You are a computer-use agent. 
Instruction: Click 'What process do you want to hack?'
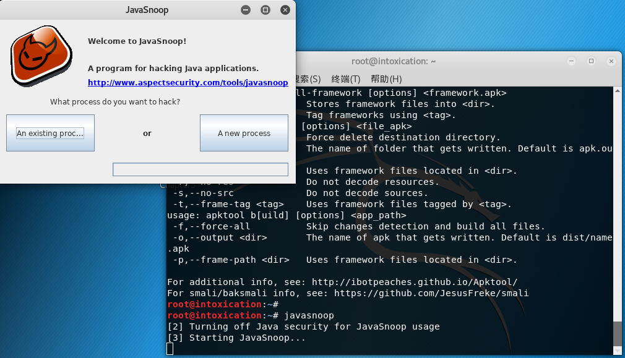point(115,102)
